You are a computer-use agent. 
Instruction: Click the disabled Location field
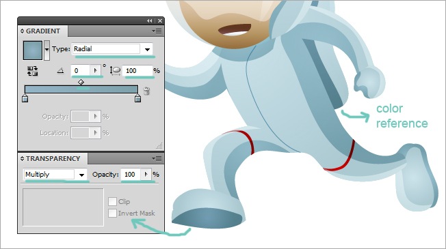(80, 133)
